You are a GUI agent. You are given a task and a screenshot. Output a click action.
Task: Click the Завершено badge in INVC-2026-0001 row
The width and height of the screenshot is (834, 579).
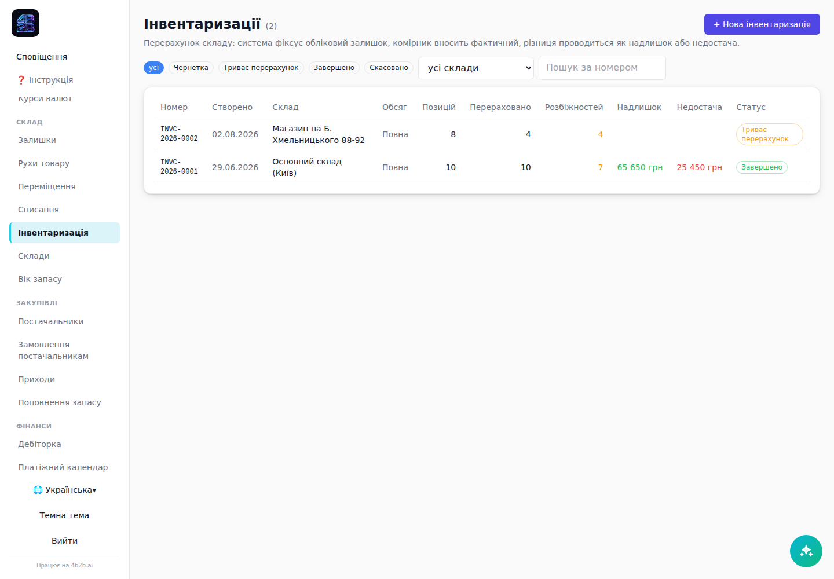[762, 167]
